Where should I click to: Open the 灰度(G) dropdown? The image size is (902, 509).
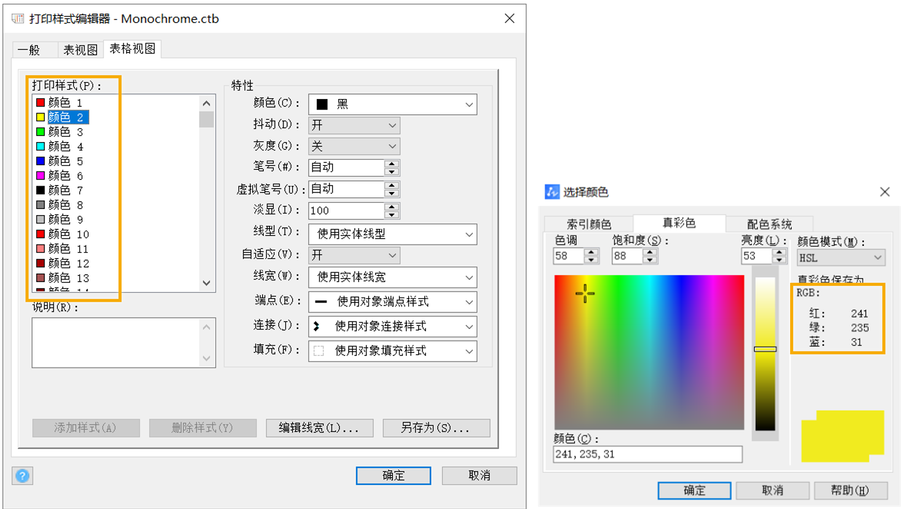tap(354, 146)
